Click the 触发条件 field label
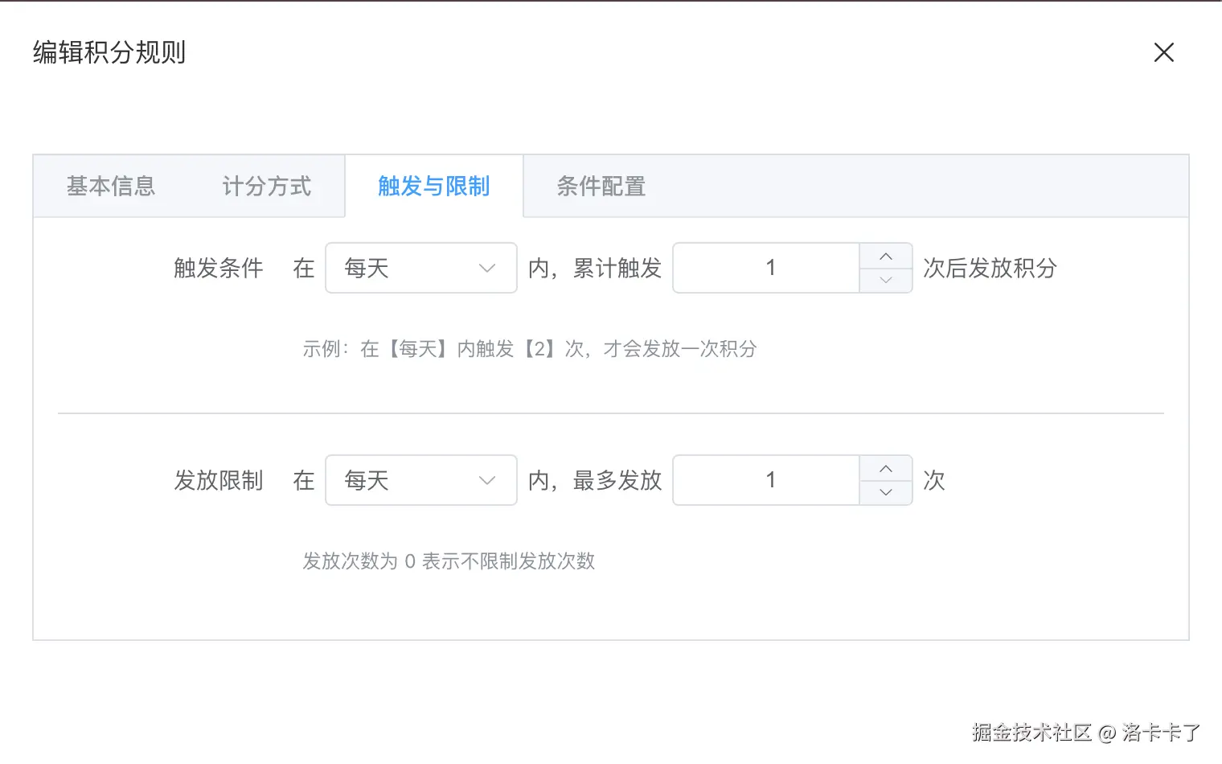This screenshot has height=764, width=1222. (x=219, y=268)
